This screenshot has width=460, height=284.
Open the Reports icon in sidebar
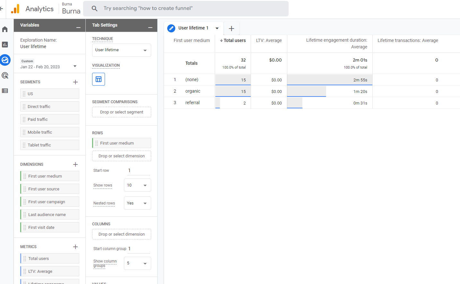coord(5,45)
